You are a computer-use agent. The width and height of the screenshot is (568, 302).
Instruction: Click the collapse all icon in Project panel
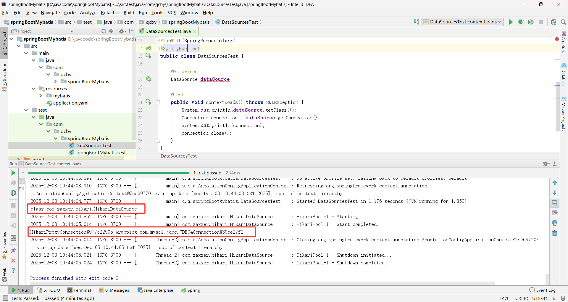pos(111,31)
